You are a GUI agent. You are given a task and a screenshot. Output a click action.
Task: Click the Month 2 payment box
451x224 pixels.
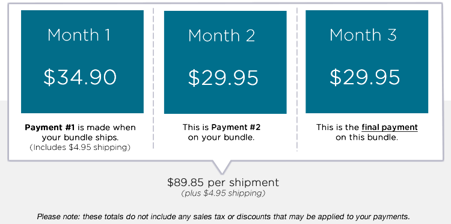tap(226, 62)
